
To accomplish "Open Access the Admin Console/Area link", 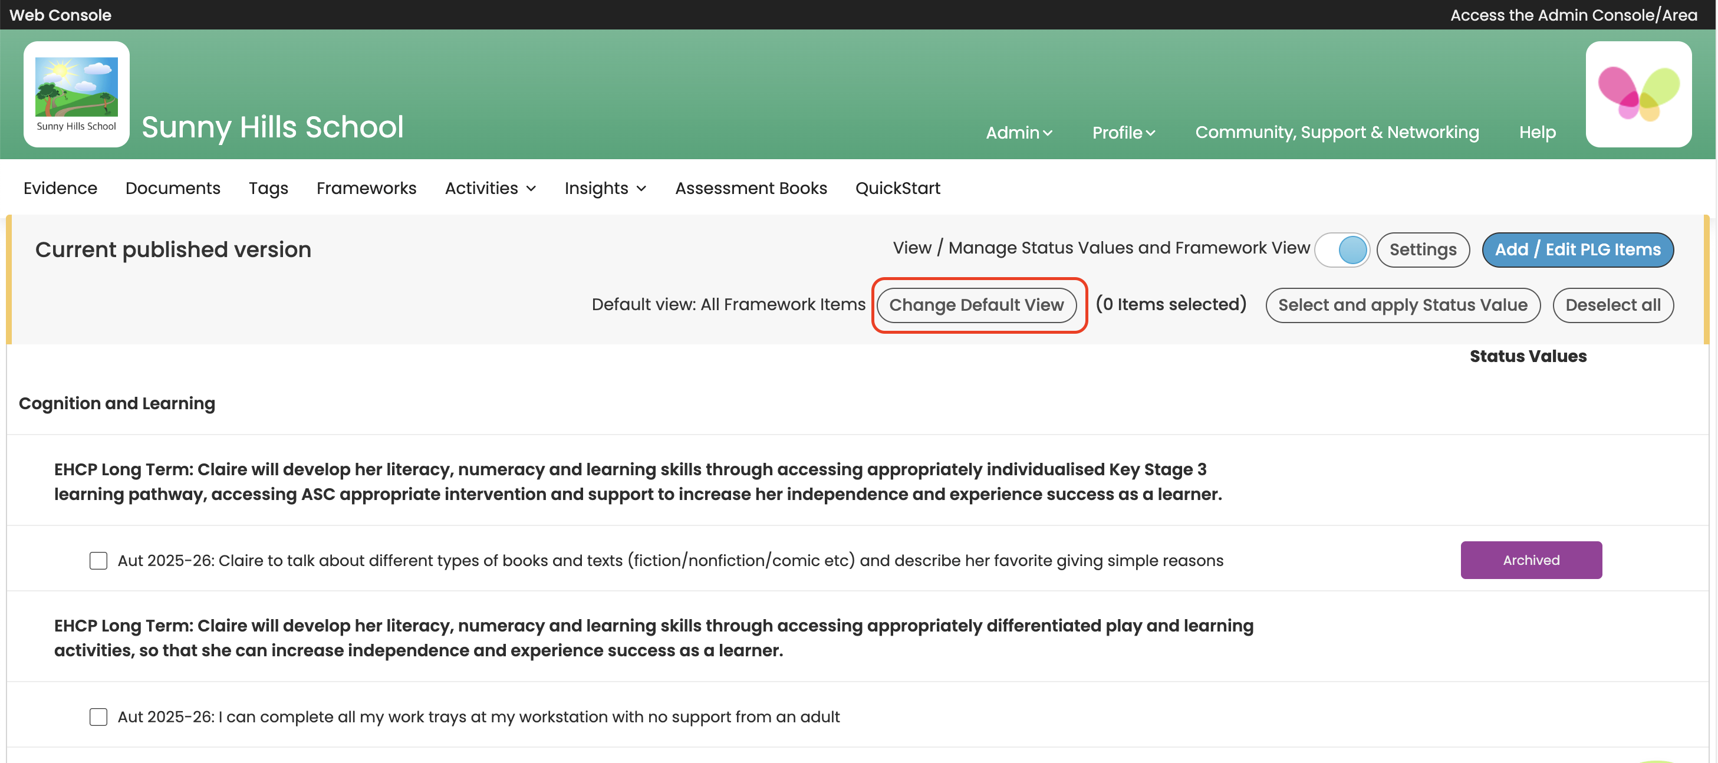I will click(x=1574, y=15).
